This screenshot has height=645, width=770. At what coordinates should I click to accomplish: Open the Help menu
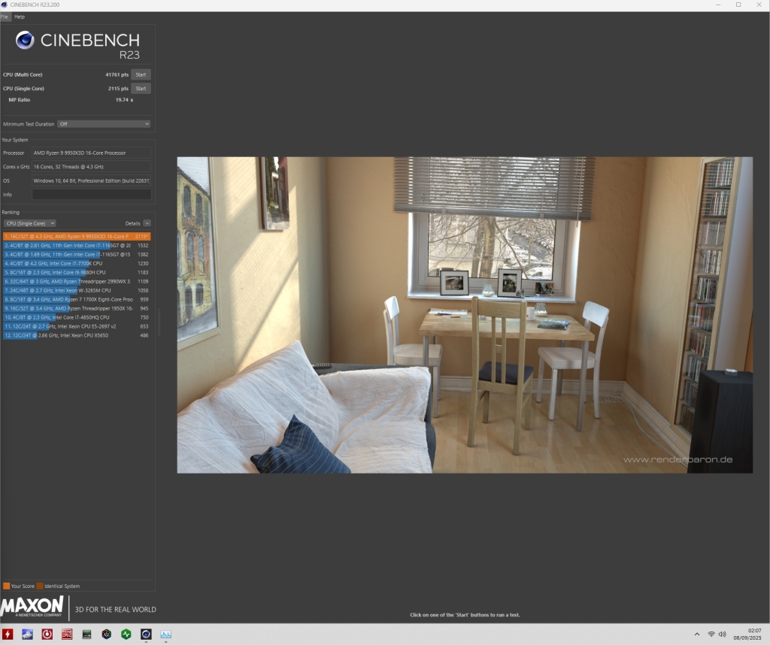(x=20, y=17)
